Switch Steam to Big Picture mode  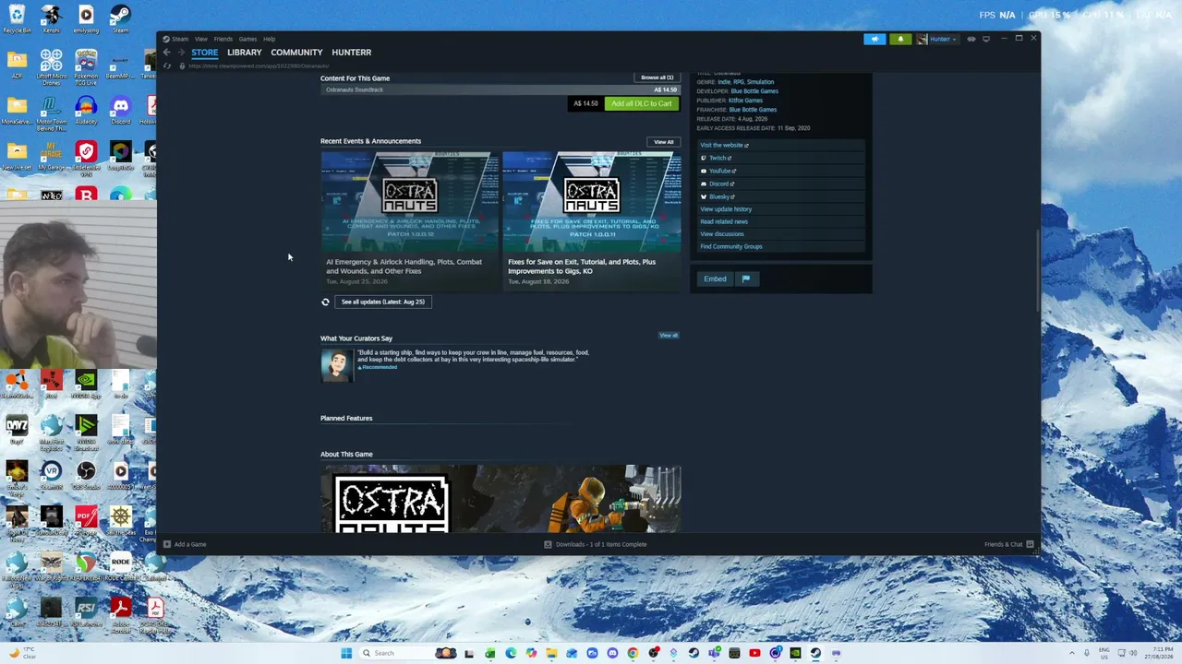[x=986, y=39]
